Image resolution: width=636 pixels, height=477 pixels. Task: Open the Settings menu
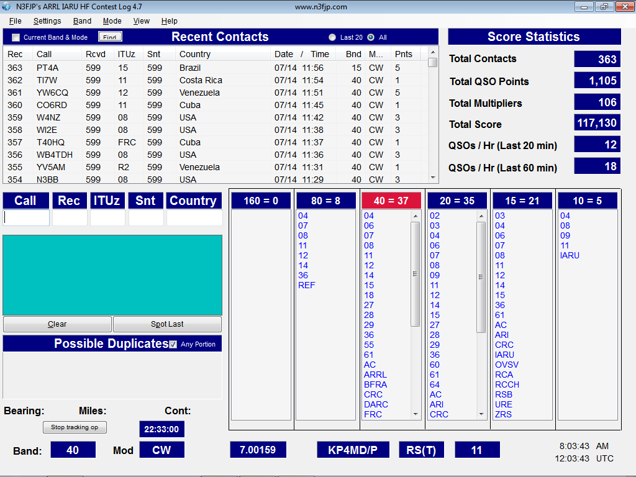point(47,21)
